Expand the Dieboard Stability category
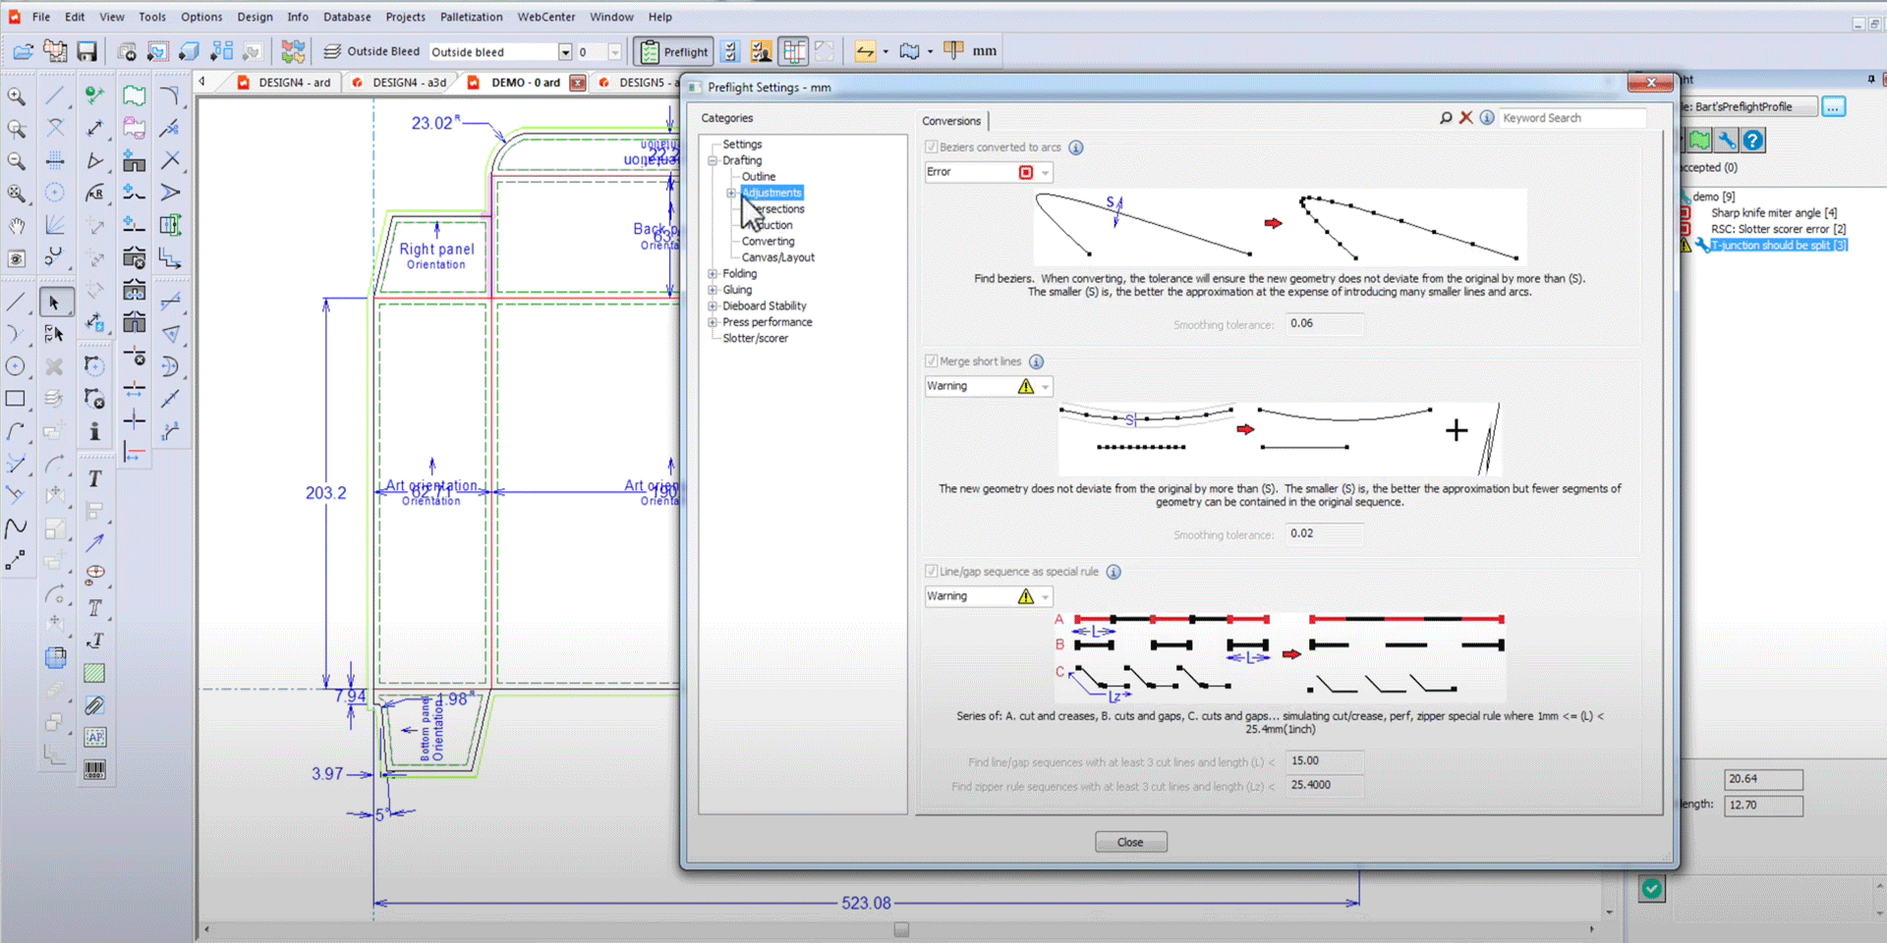Viewport: 1887px width, 943px height. point(713,306)
